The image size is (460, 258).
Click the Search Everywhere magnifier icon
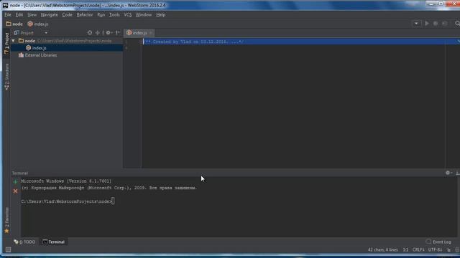point(457,24)
